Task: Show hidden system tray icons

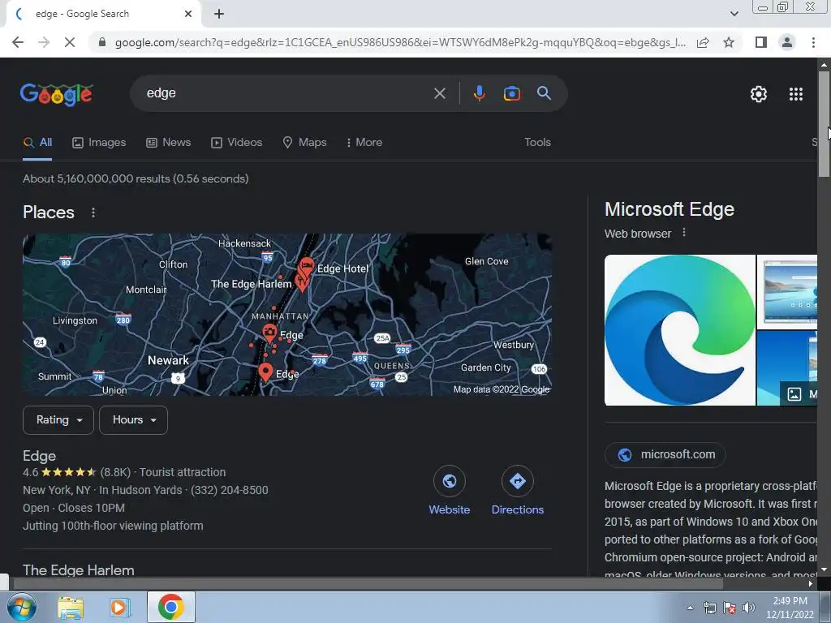Action: coord(690,608)
